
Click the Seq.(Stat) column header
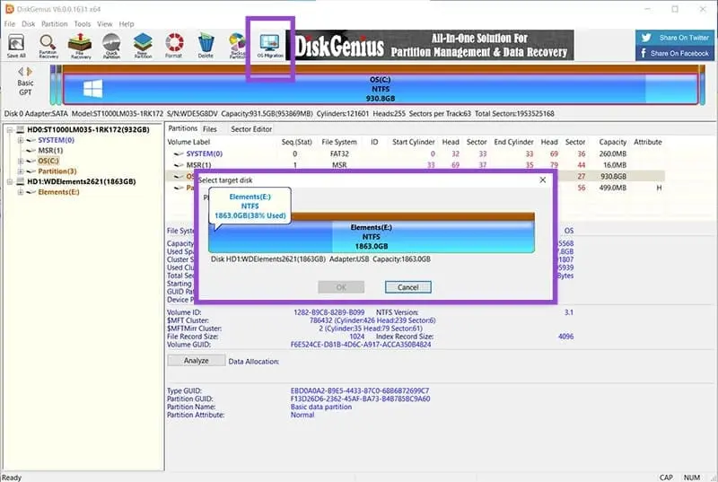(x=297, y=142)
